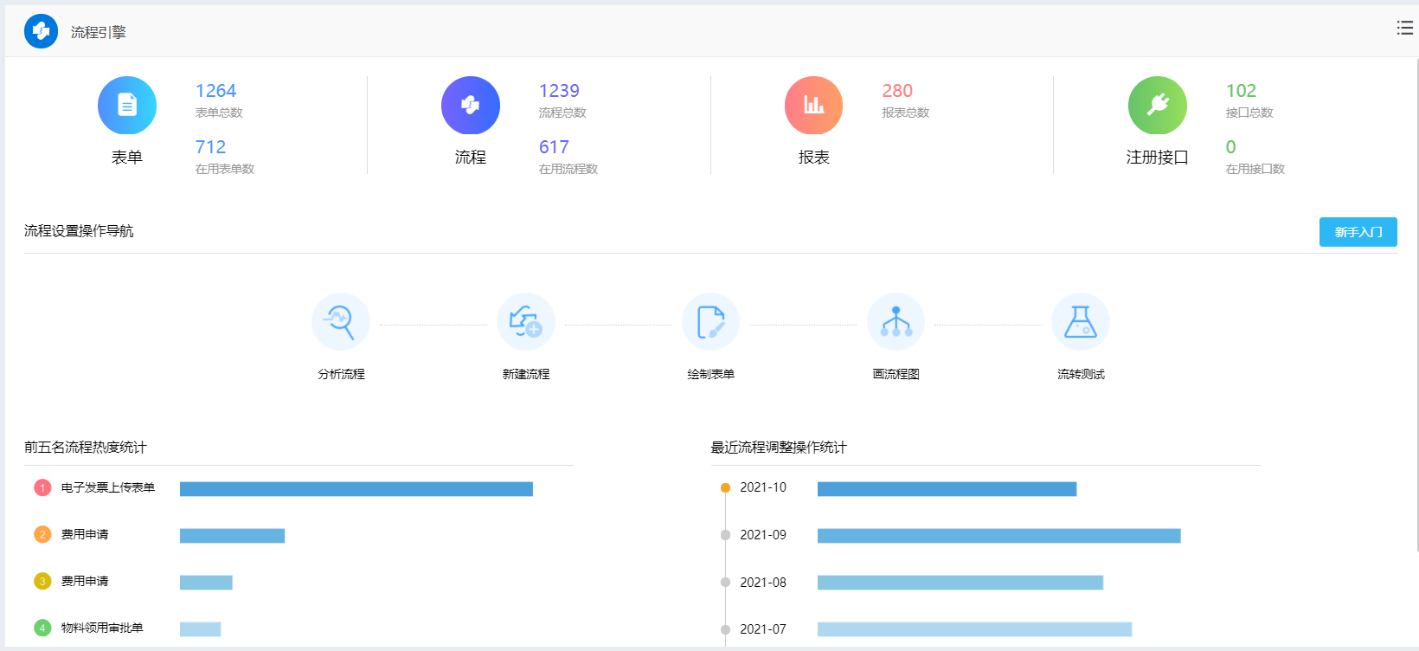The image size is (1419, 651).
Task: Click rank 3 yellow badge
Action: click(x=42, y=582)
